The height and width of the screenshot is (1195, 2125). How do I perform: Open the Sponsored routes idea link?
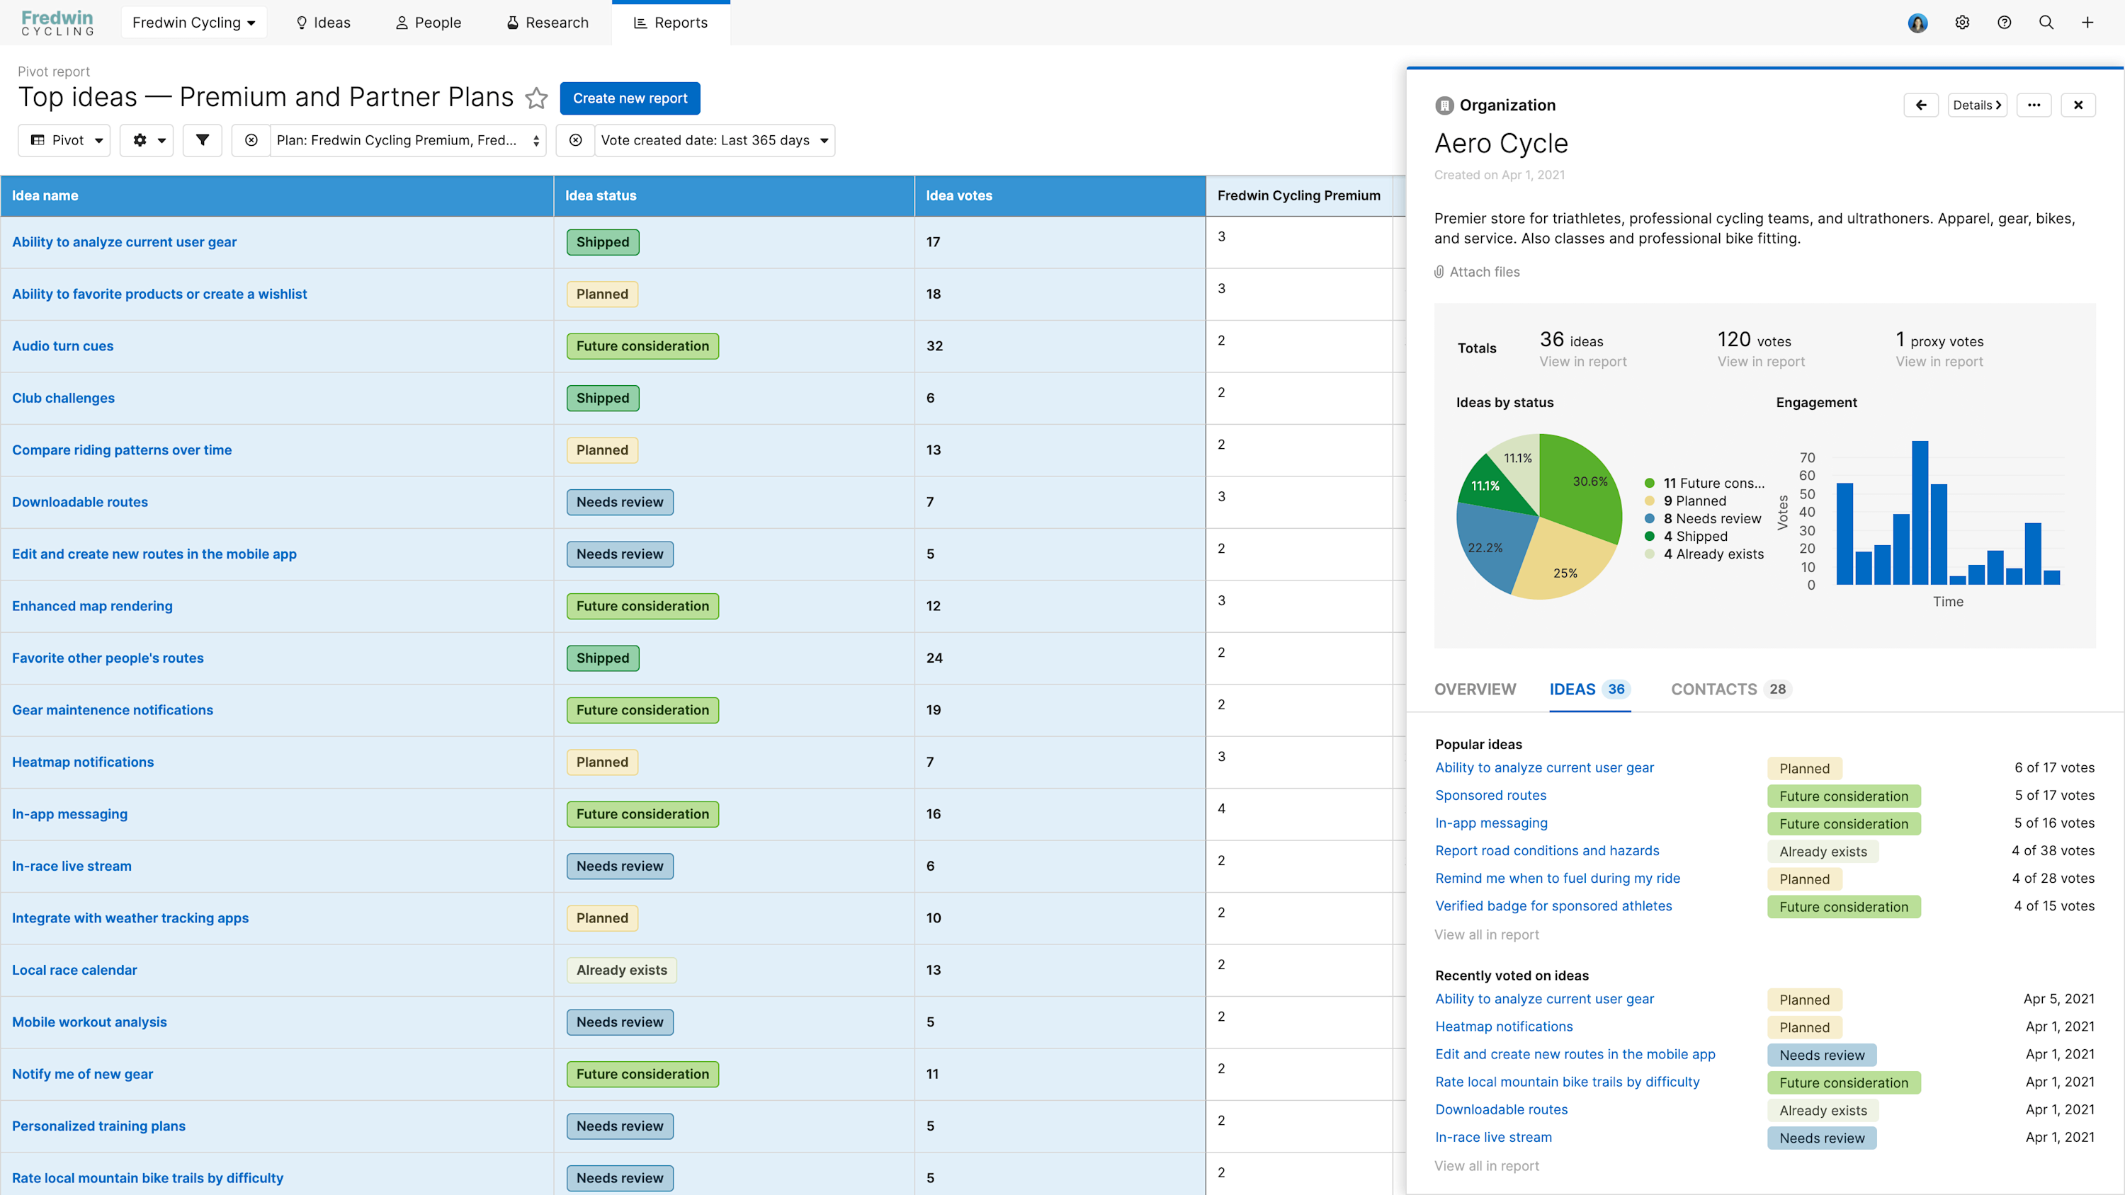(1490, 795)
